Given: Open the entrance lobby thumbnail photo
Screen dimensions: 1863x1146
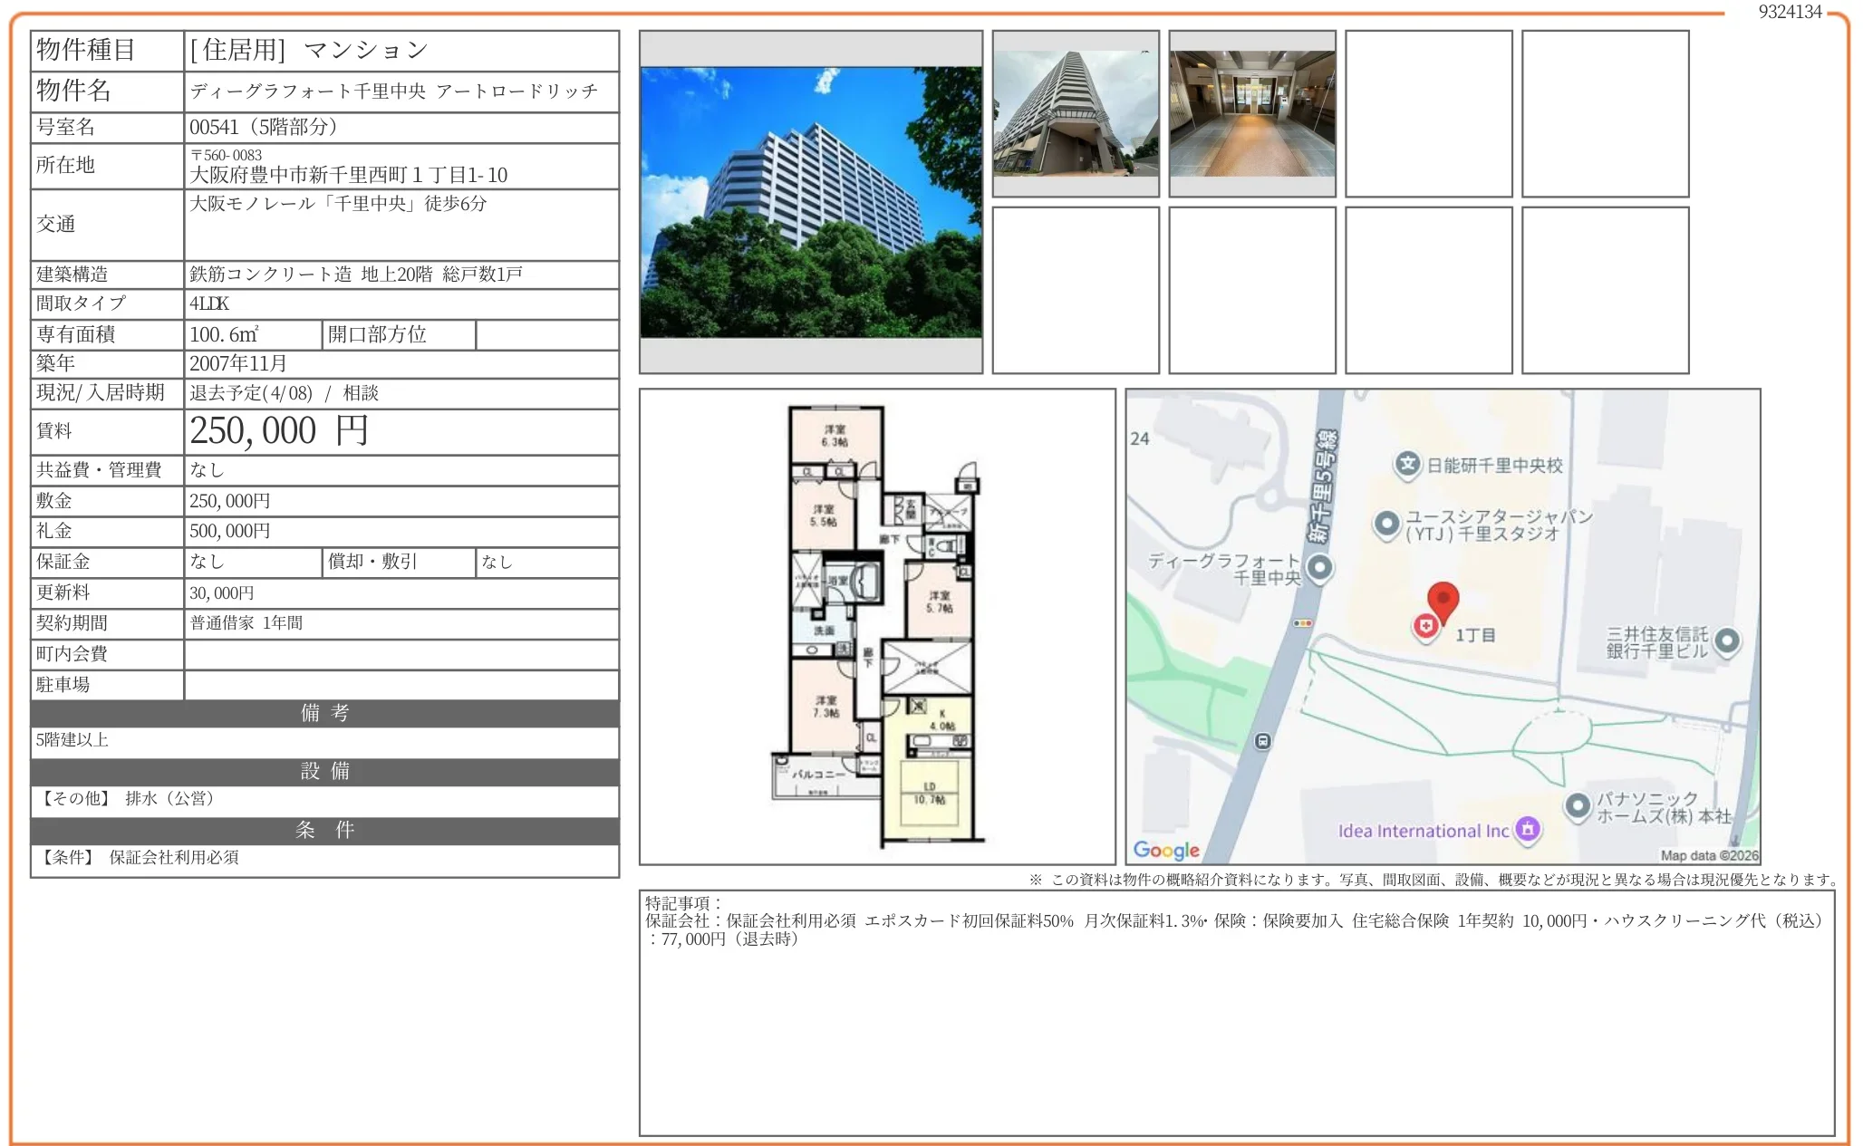Looking at the screenshot, I should [x=1251, y=113].
